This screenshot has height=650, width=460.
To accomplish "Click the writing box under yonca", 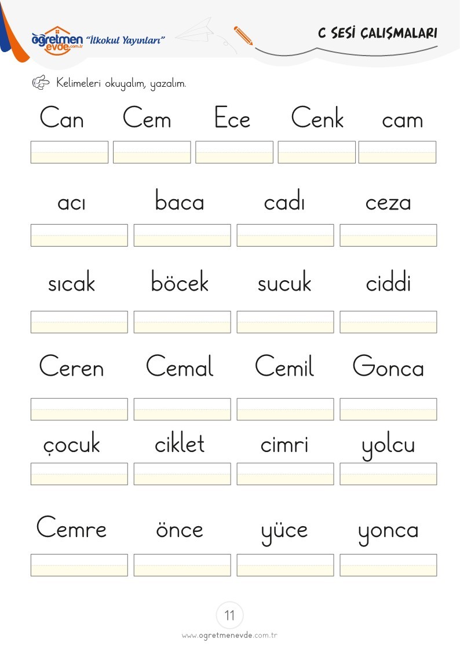I will [x=388, y=565].
